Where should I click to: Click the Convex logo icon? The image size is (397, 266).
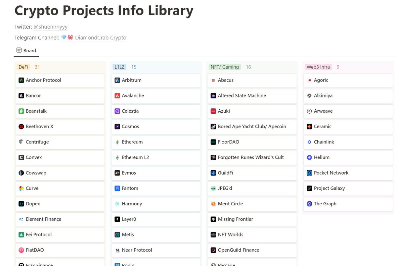[x=21, y=157]
